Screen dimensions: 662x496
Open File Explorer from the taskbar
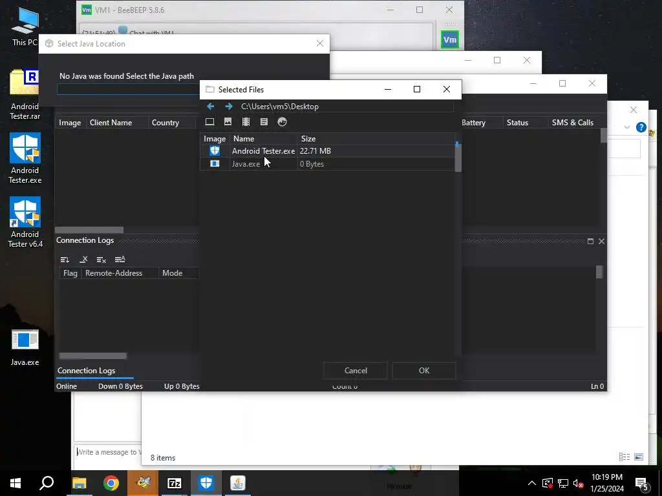pos(79,483)
